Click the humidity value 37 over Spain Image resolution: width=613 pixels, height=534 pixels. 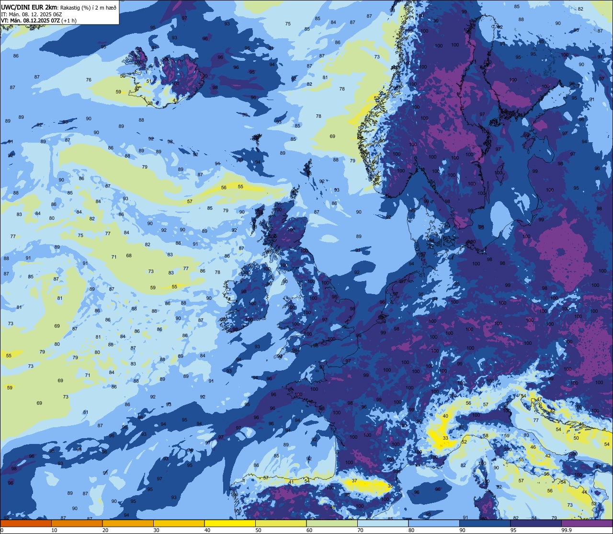point(354,481)
